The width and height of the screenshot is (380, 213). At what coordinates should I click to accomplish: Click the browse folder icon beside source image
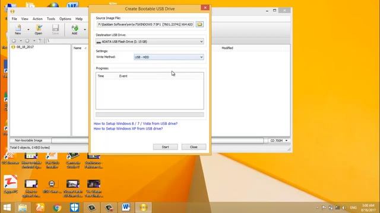pyautogui.click(x=199, y=24)
